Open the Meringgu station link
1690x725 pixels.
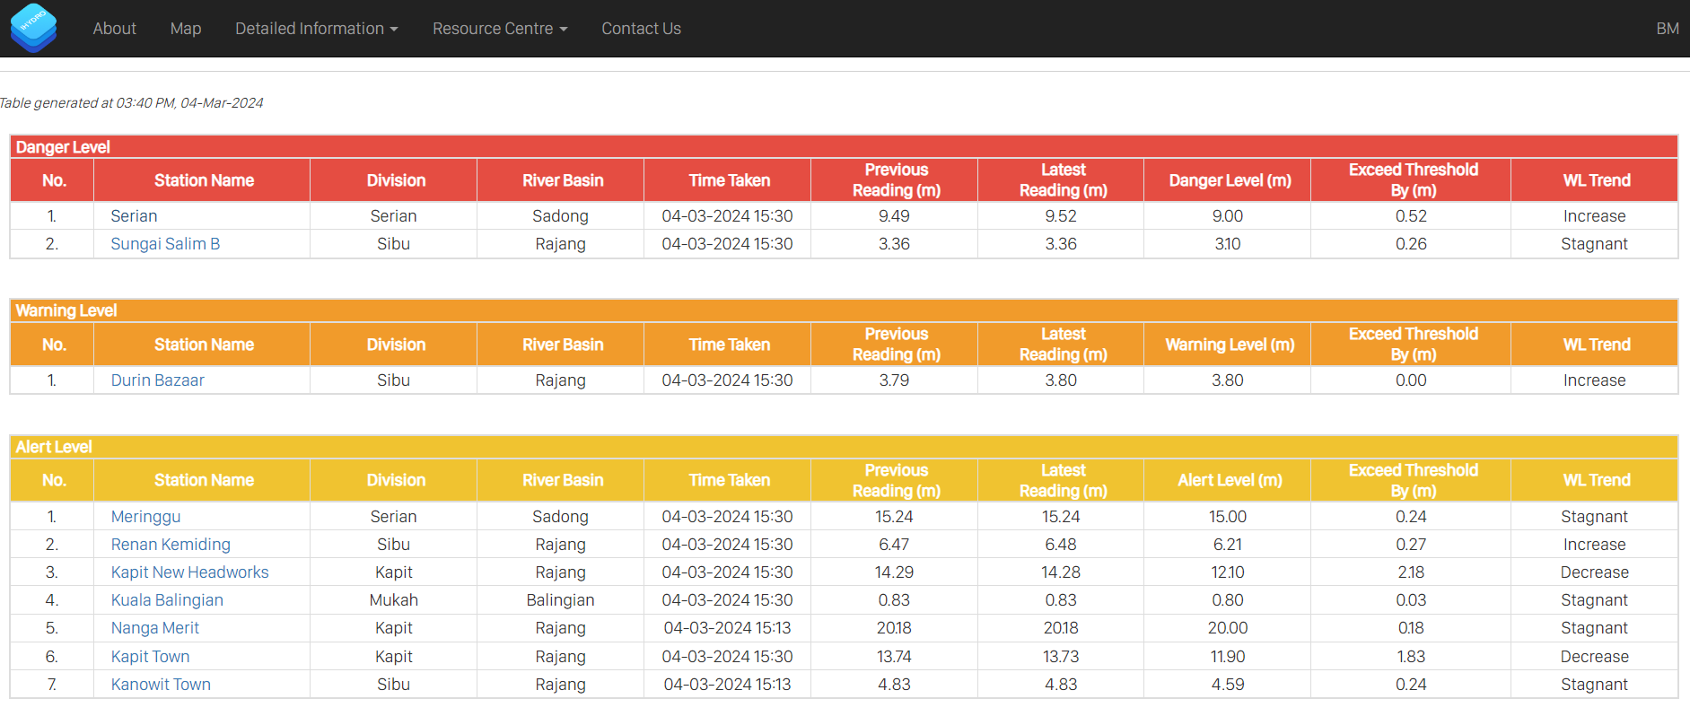pyautogui.click(x=145, y=517)
